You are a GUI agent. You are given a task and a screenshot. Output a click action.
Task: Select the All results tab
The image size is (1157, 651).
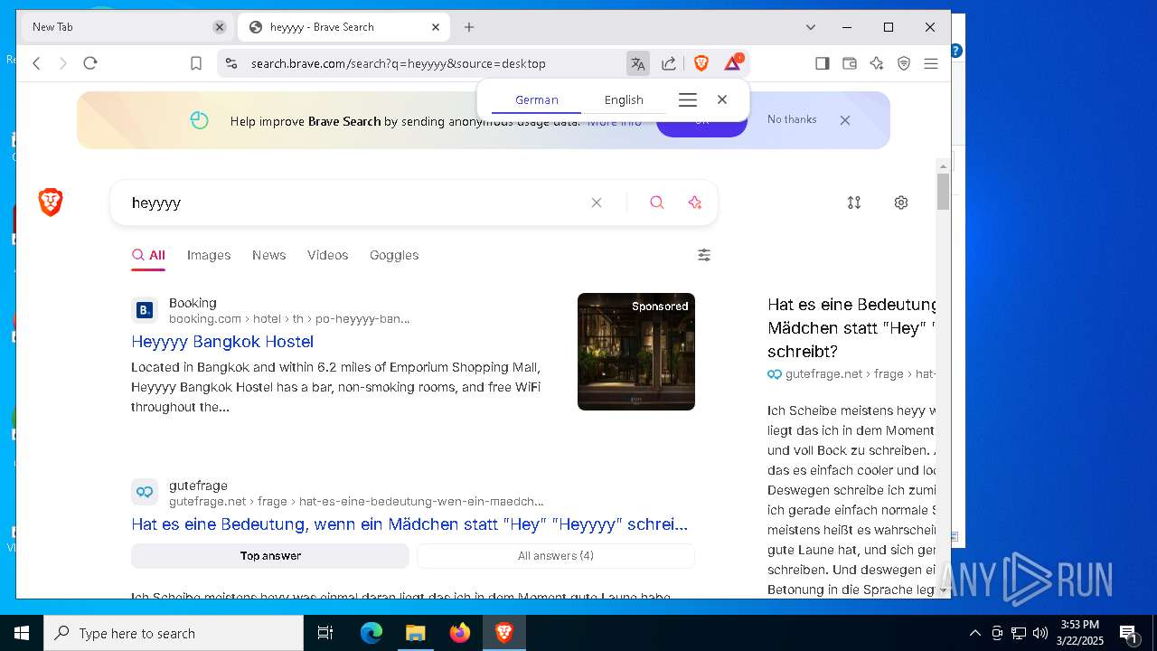pos(148,255)
